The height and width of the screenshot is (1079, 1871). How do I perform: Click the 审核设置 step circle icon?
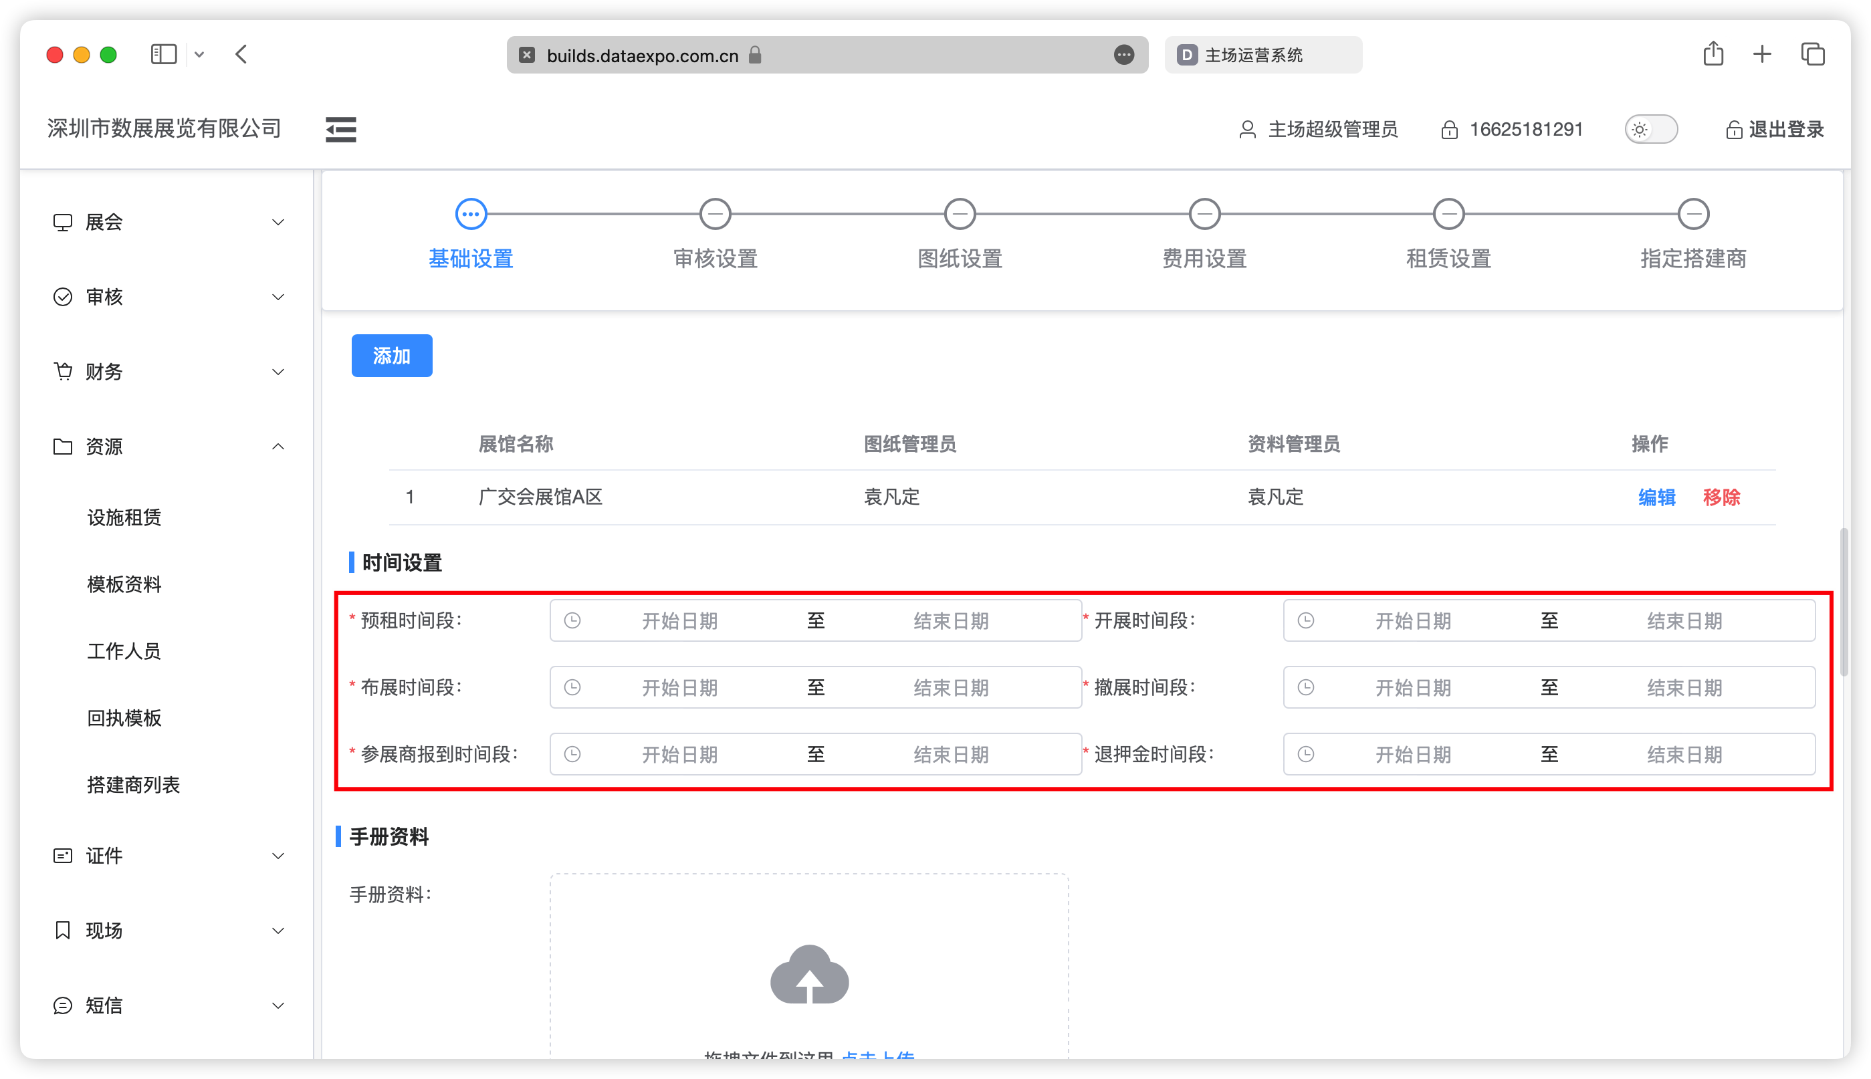(715, 215)
